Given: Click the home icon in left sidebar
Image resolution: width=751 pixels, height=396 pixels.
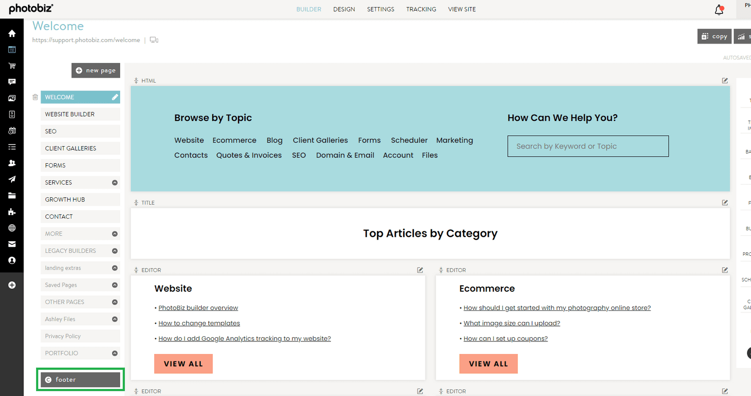Looking at the screenshot, I should pyautogui.click(x=12, y=34).
